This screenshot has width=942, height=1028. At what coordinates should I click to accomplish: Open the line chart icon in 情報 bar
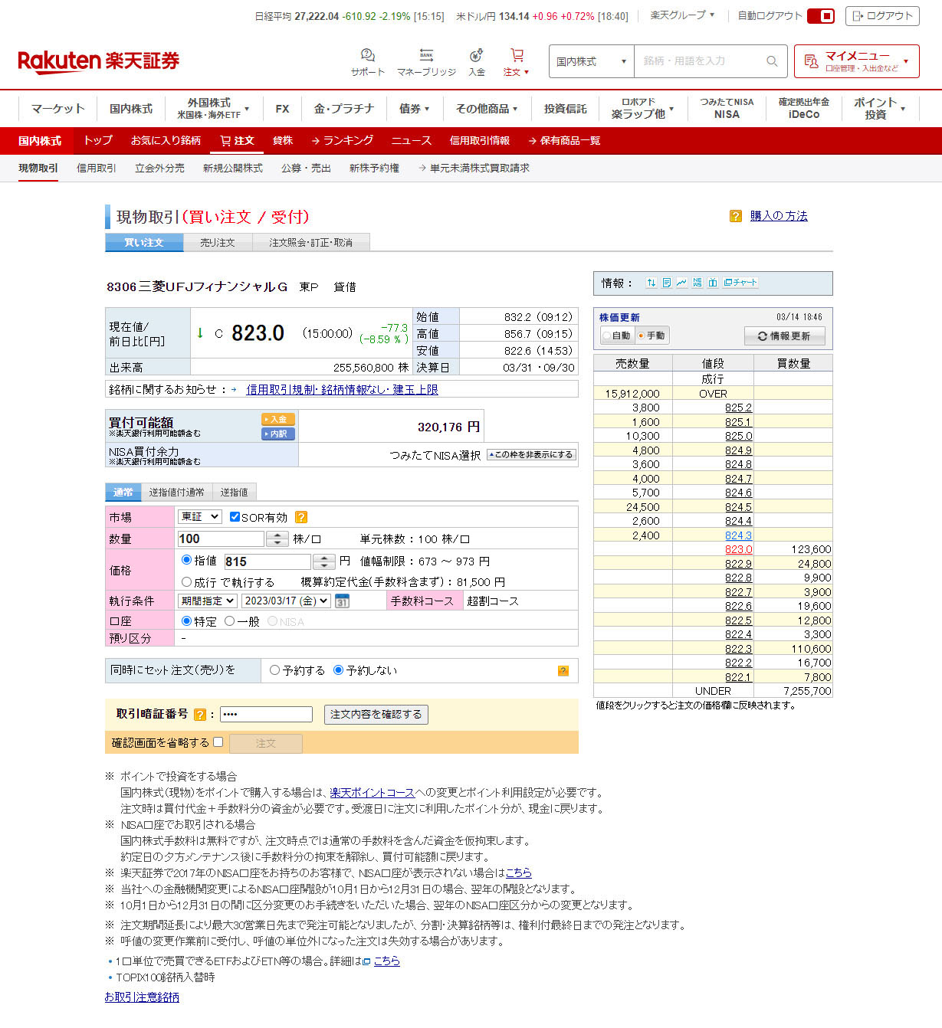click(681, 283)
